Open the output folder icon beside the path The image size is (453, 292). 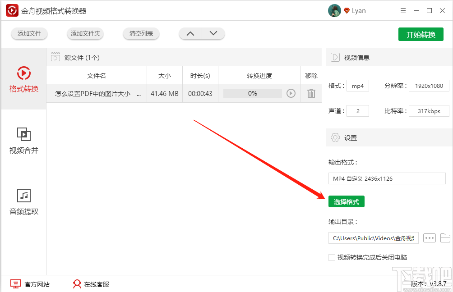pyautogui.click(x=444, y=237)
